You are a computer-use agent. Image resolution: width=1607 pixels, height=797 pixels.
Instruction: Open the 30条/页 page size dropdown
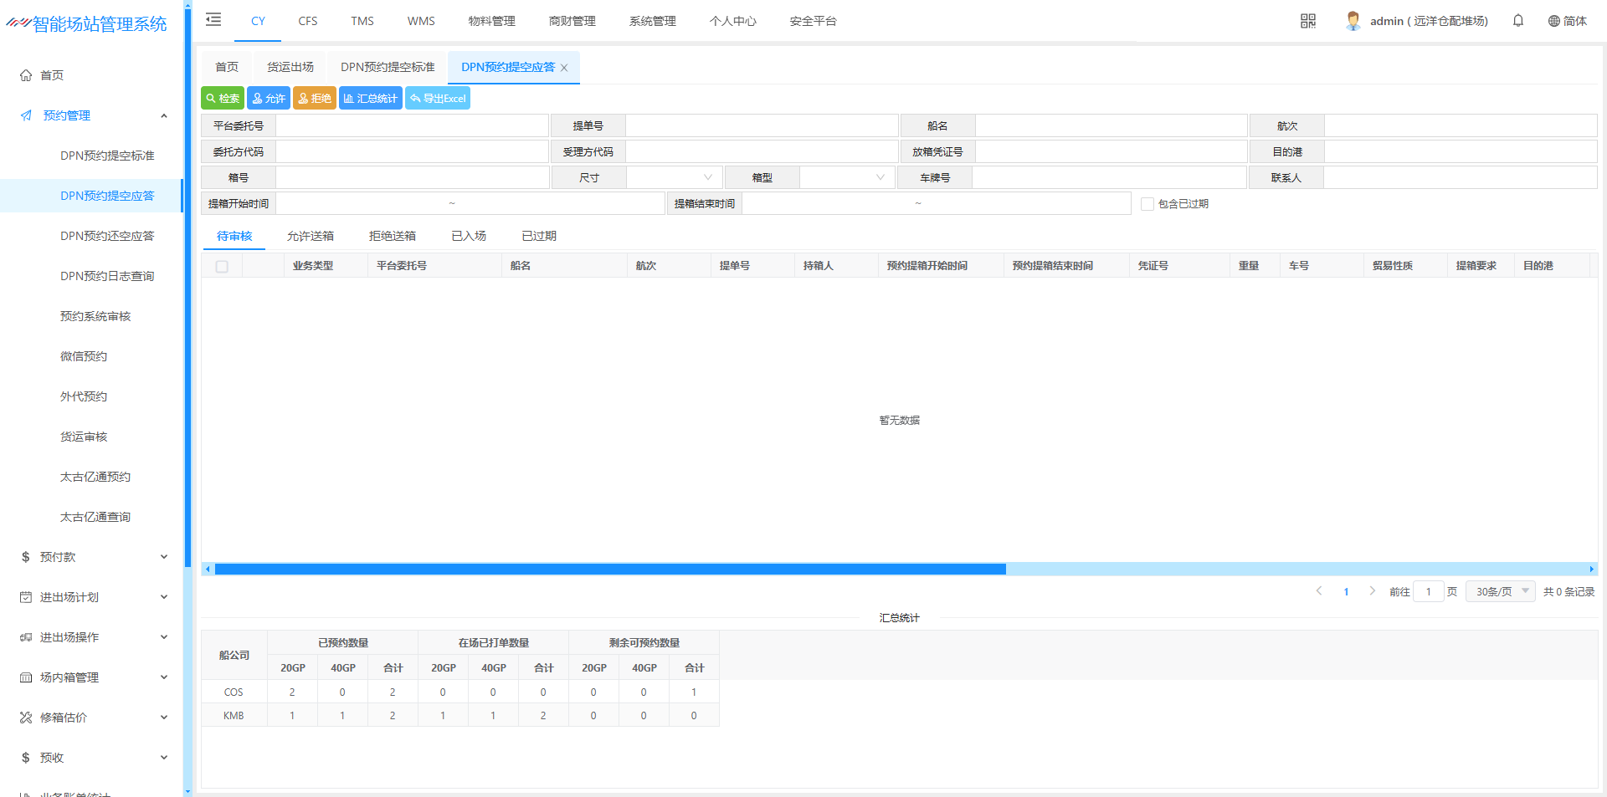1501,591
